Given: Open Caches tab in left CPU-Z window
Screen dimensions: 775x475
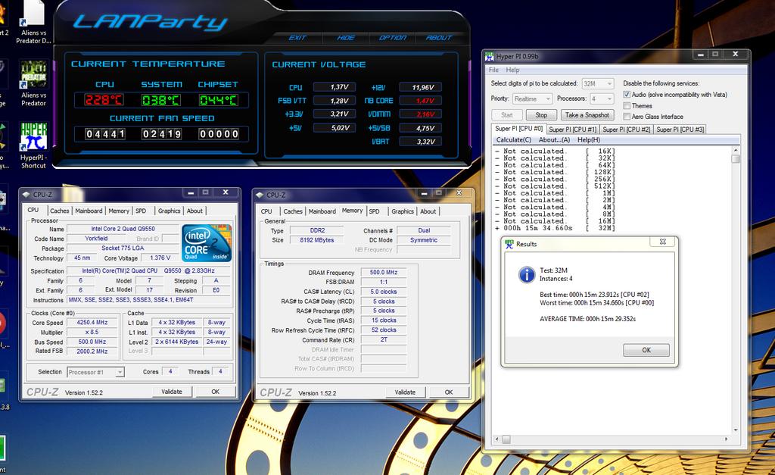Looking at the screenshot, I should click(59, 211).
